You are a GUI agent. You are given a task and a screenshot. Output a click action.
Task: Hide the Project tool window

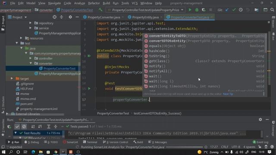77,17
